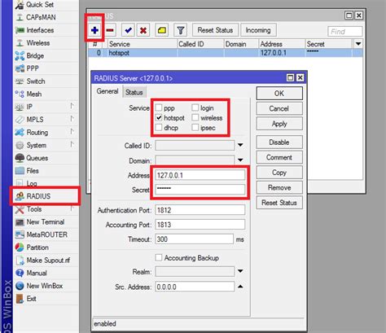Click the Disable button
The image size is (386, 333).
tap(279, 142)
